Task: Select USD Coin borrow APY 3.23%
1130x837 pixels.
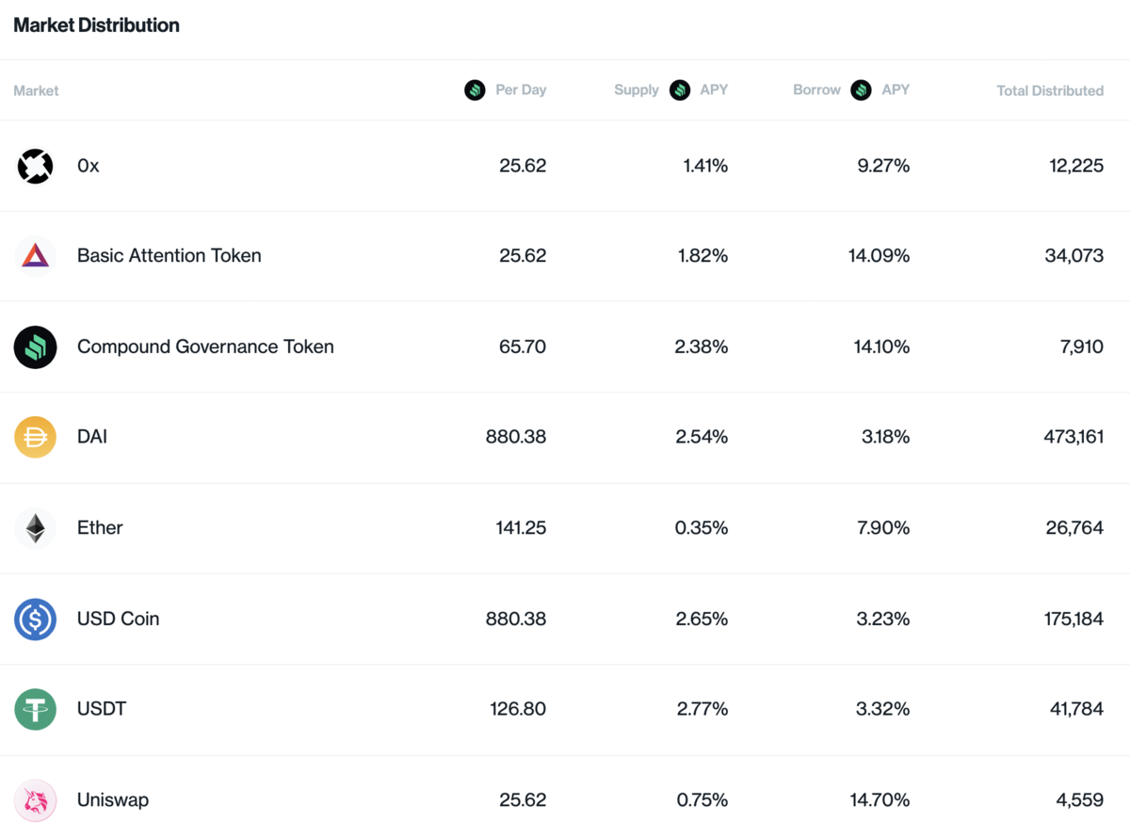Action: point(885,619)
